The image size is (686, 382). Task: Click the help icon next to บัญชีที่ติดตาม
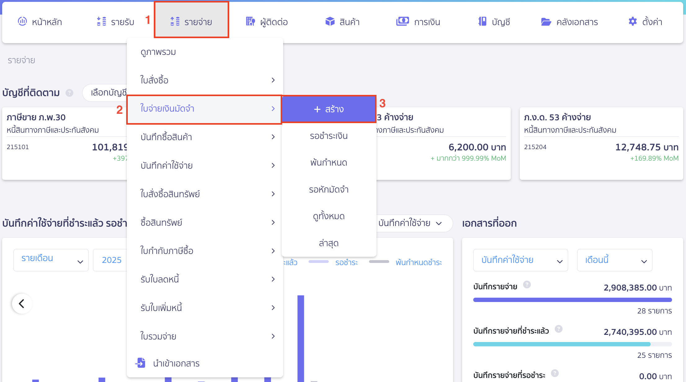pyautogui.click(x=69, y=93)
